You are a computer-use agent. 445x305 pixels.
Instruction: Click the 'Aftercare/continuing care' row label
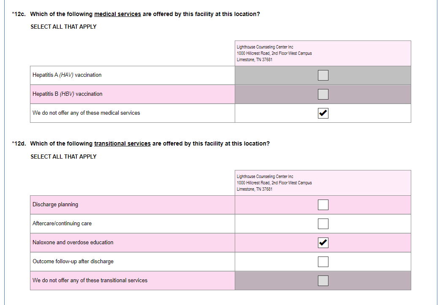pos(62,224)
